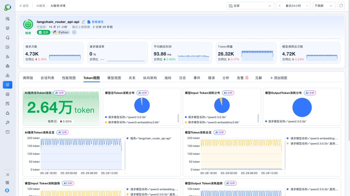Open the list search sidebar icon
This screenshot has height=196, width=350.
[7, 104]
